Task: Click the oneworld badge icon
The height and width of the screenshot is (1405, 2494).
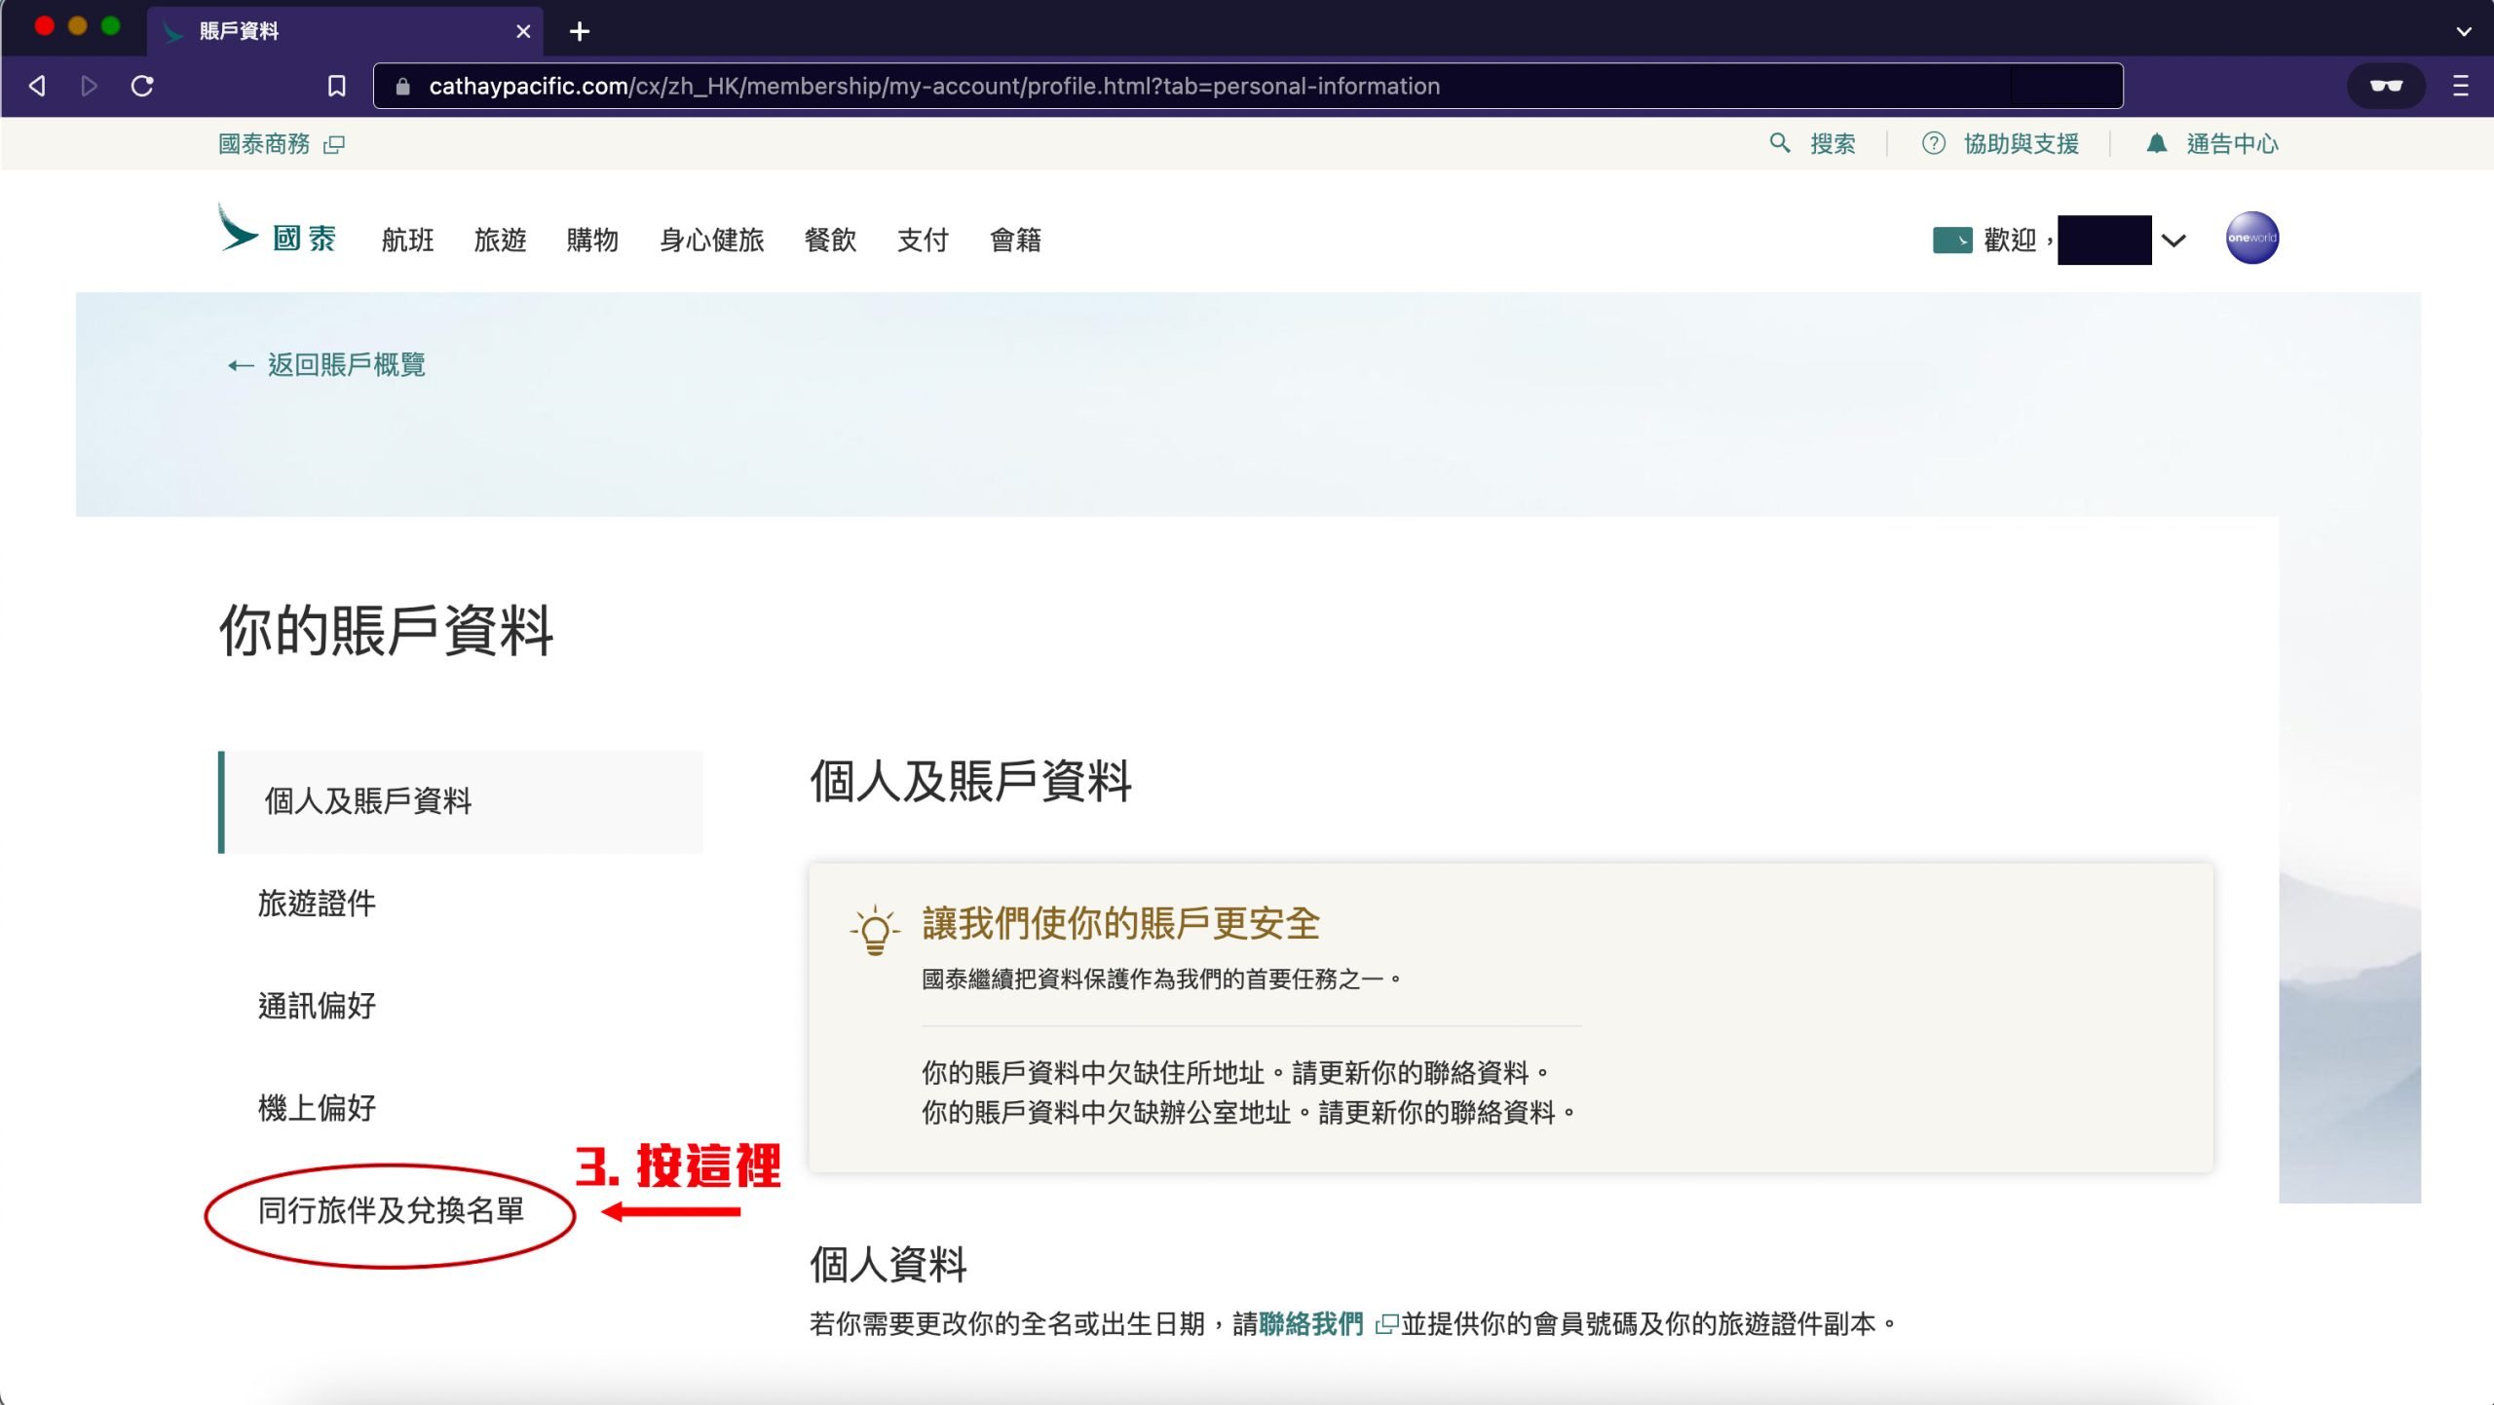Action: click(2251, 238)
